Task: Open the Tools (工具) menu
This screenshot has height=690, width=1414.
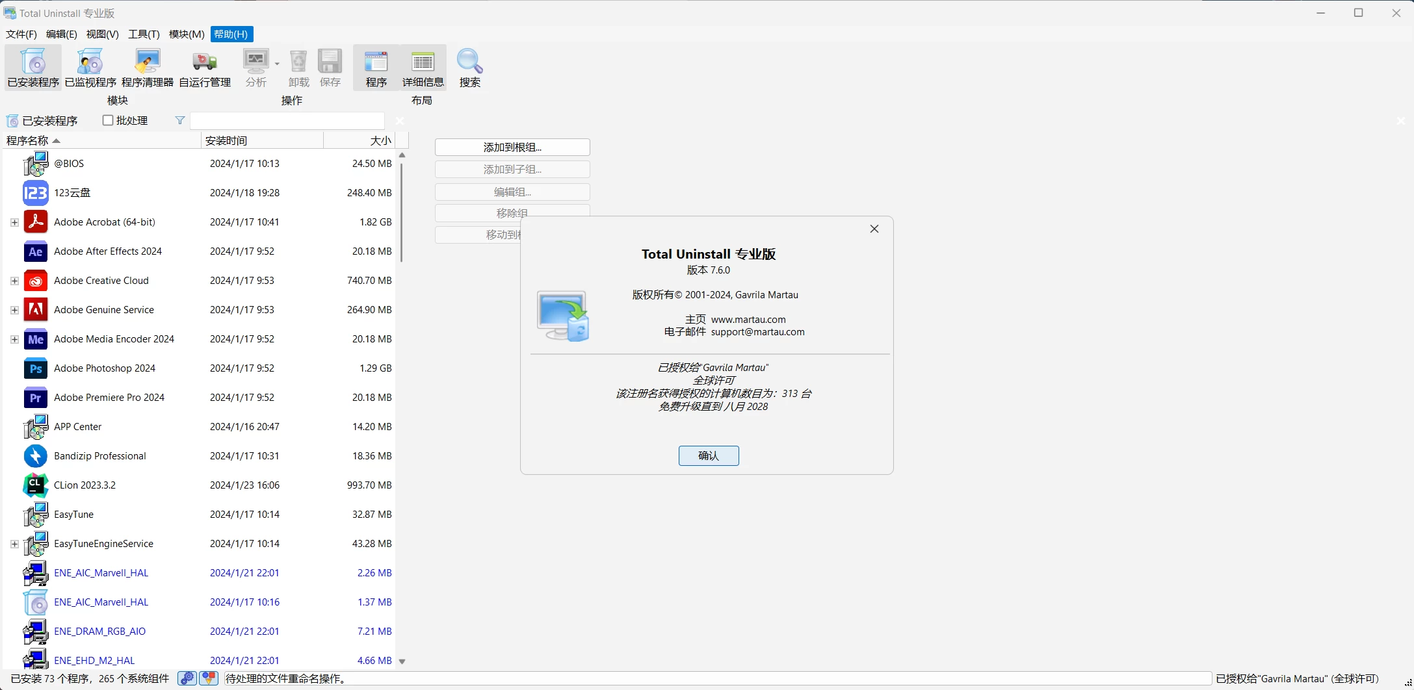Action: click(x=144, y=34)
